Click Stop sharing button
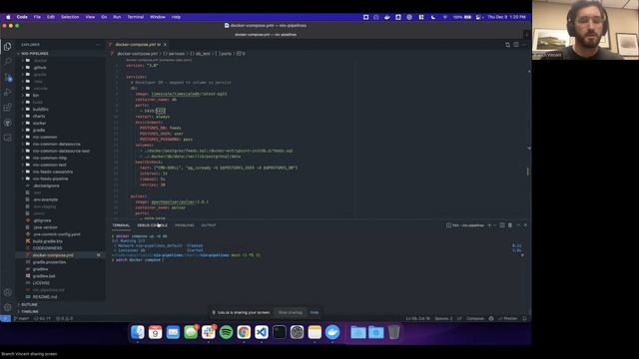Image resolution: width=639 pixels, height=359 pixels. (291, 312)
